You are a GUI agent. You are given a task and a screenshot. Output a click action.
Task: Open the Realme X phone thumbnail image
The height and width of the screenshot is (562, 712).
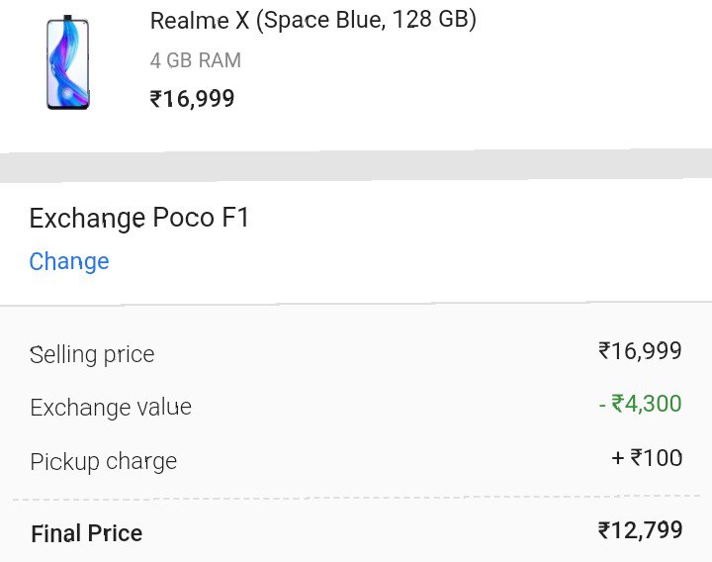click(x=67, y=62)
